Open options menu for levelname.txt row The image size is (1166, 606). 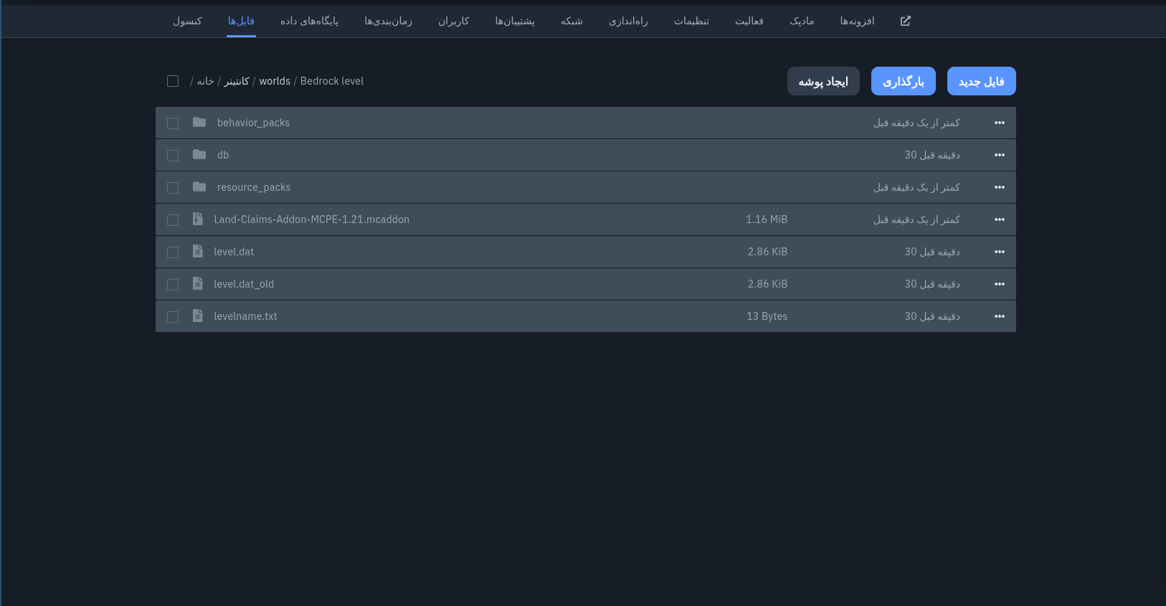coord(1000,316)
